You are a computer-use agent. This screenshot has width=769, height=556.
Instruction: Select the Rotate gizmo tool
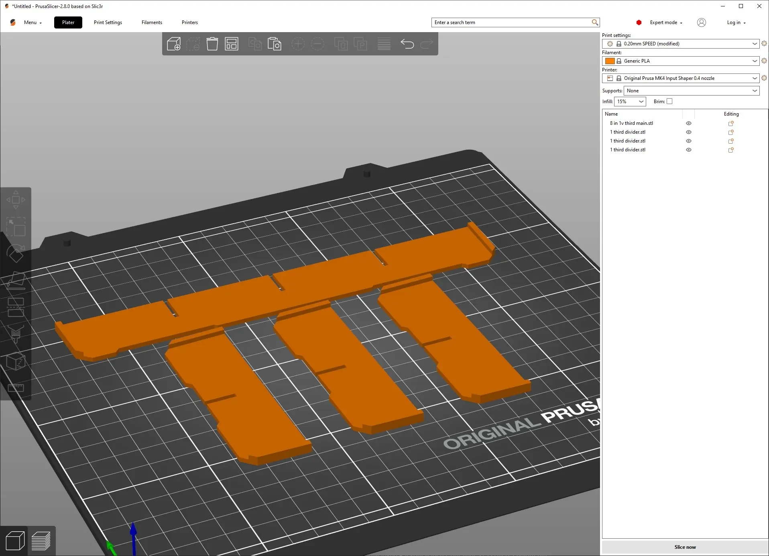[16, 253]
